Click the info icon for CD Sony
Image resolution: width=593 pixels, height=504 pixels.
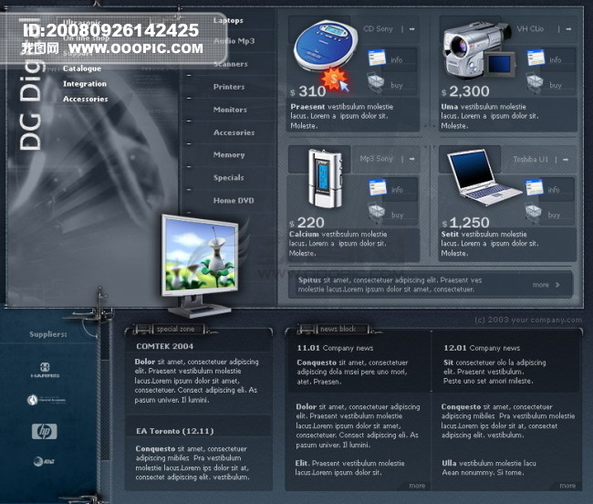[378, 59]
